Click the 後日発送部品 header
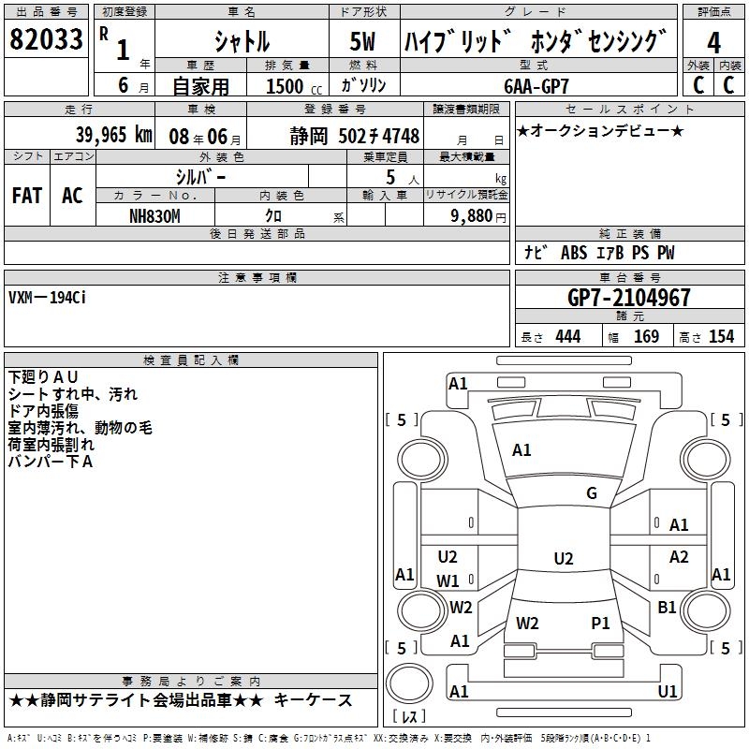Viewport: 749px width, 749px height. tap(257, 233)
